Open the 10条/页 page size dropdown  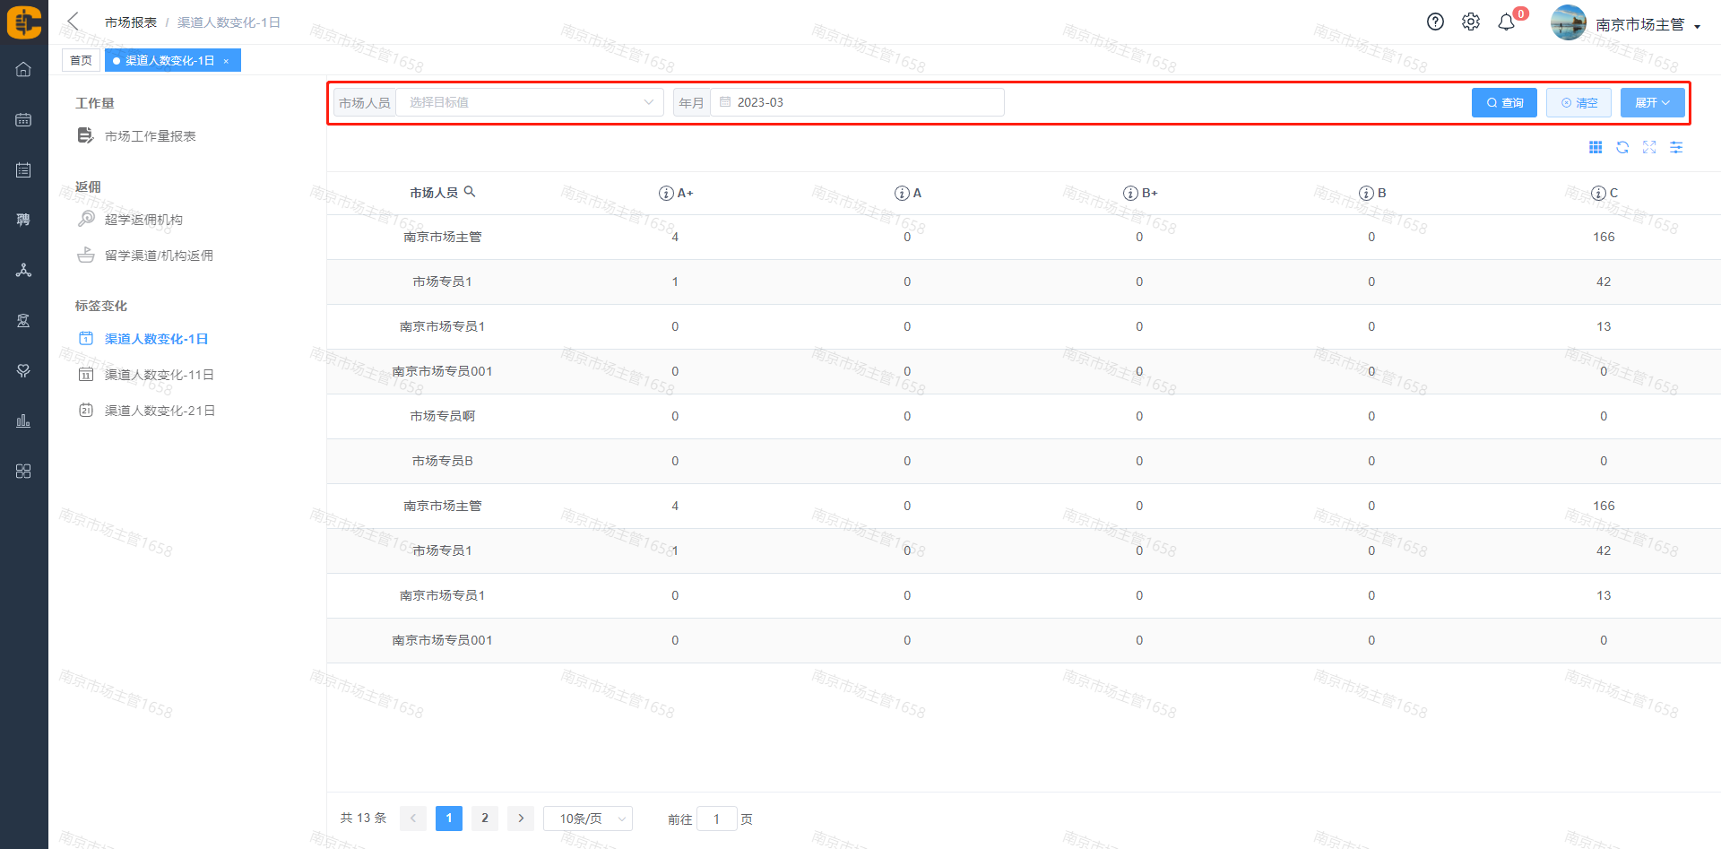(588, 819)
